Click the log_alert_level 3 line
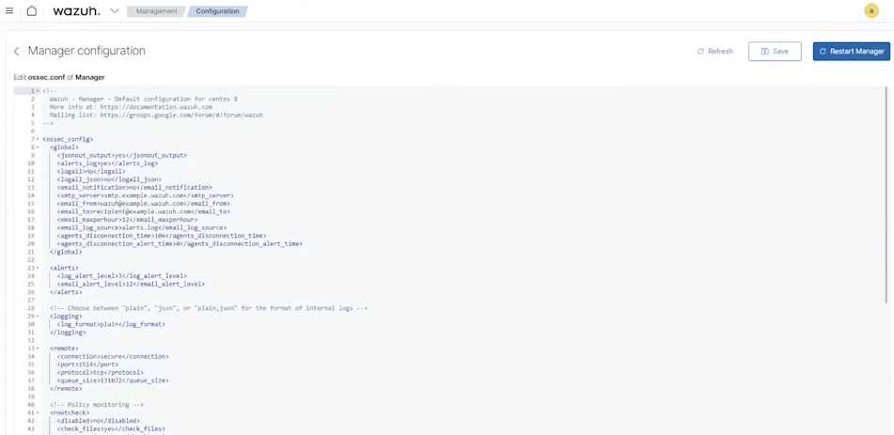 (121, 276)
